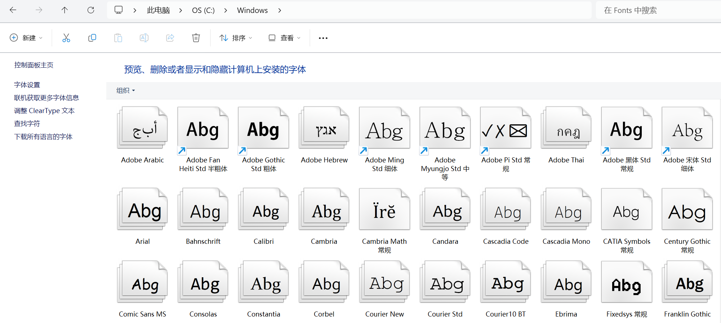Expand chevron after 此电脑 in address bar
This screenshot has width=721, height=323.
coord(181,10)
